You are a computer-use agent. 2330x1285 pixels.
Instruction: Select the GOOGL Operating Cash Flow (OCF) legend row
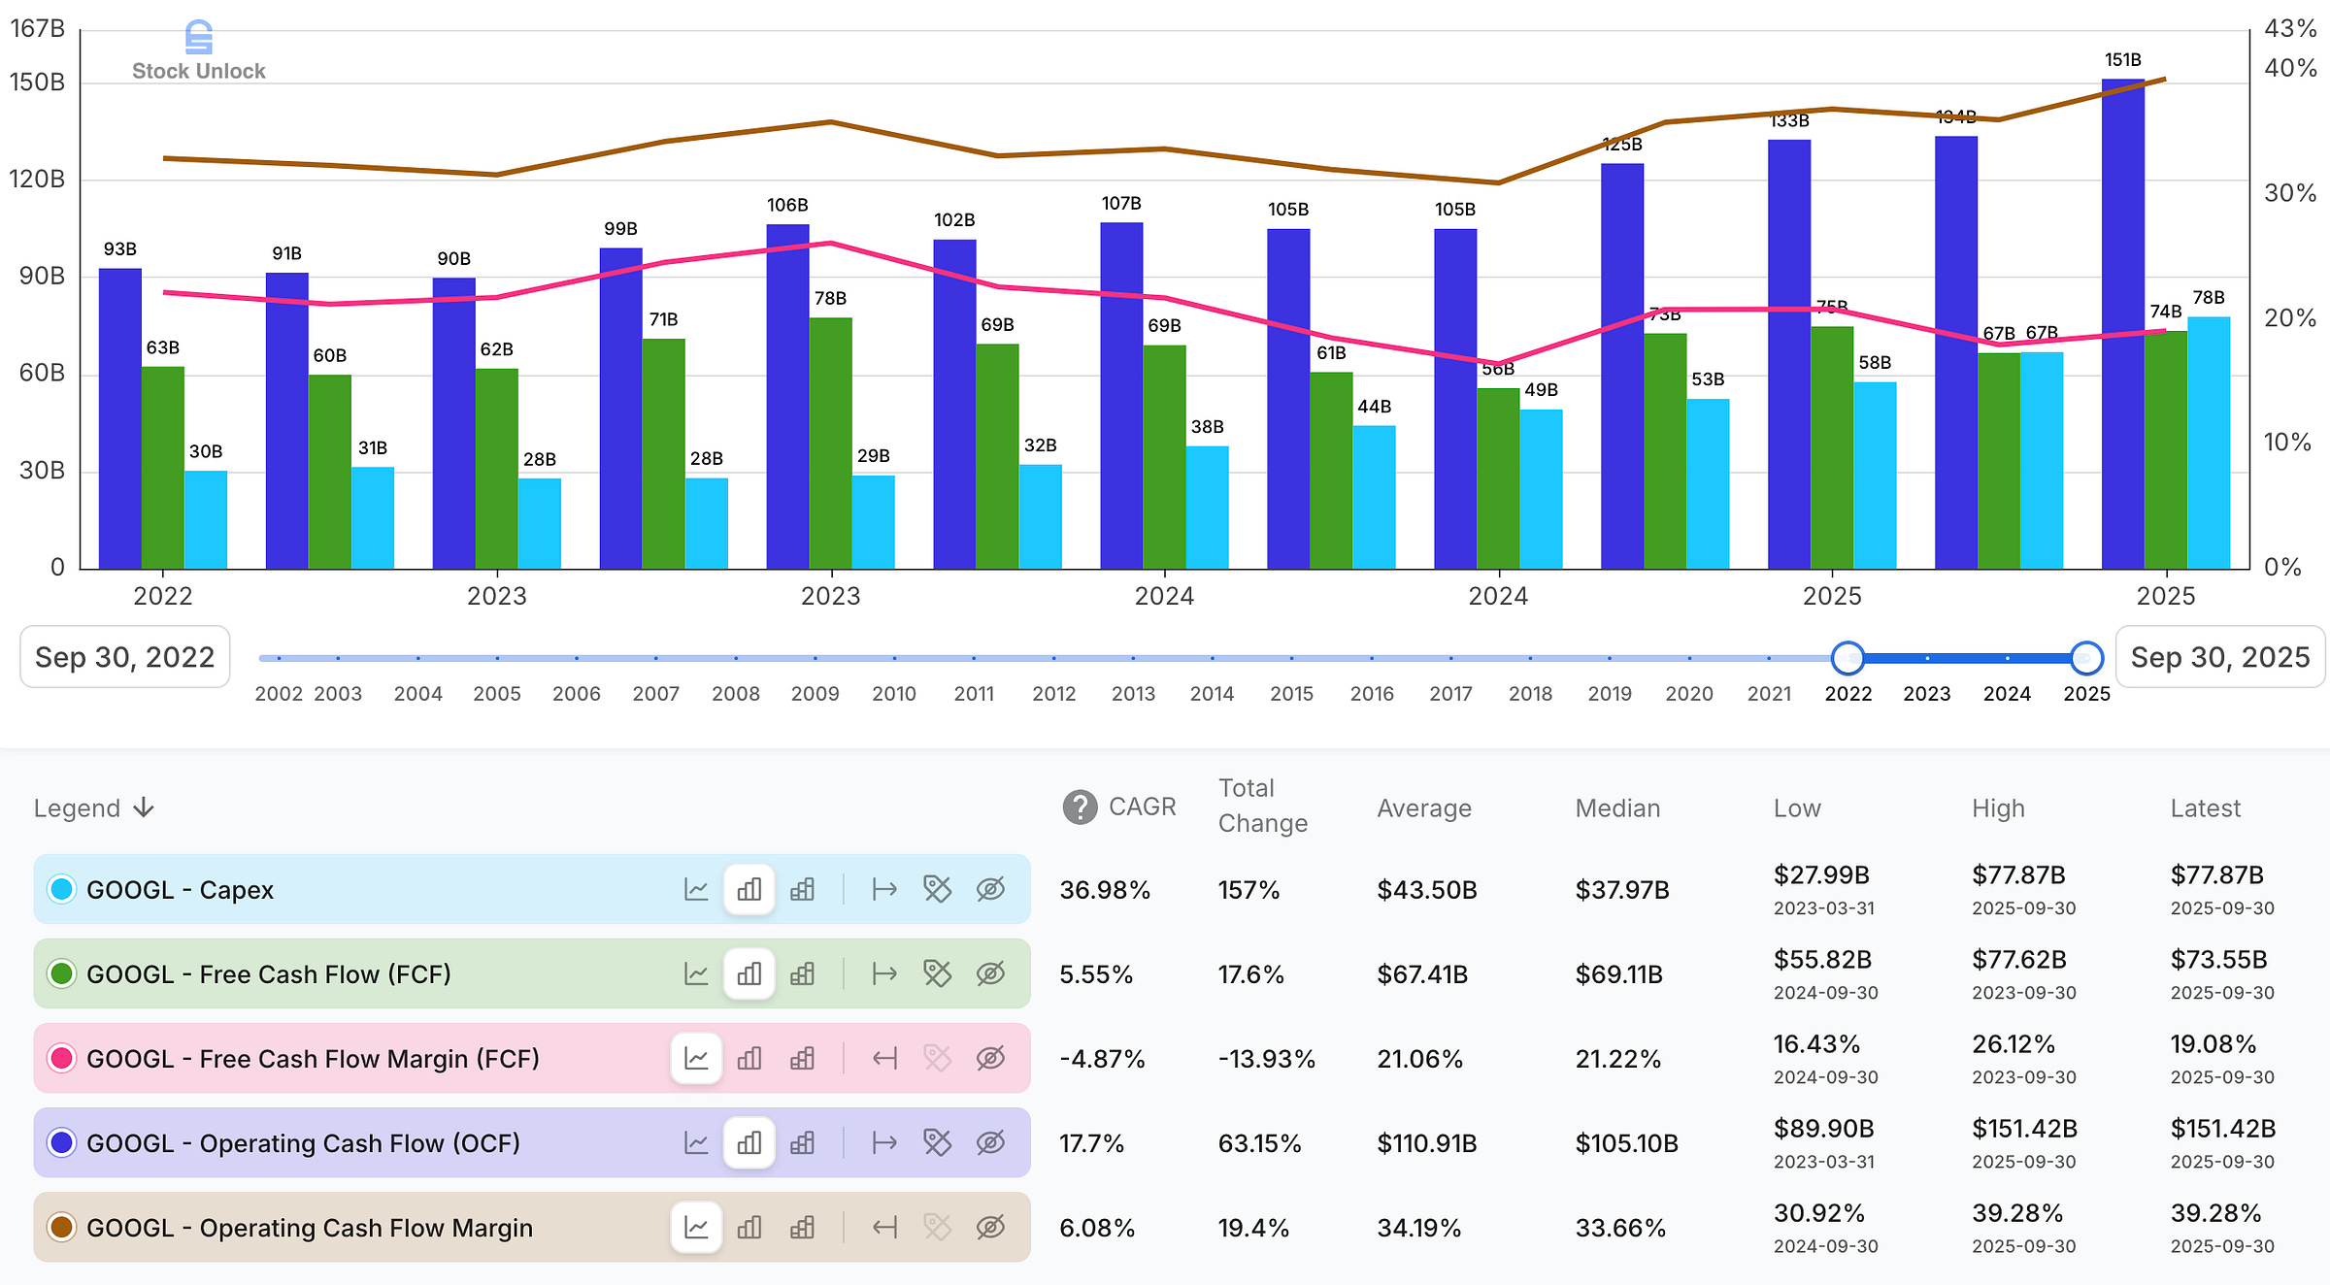(303, 1142)
